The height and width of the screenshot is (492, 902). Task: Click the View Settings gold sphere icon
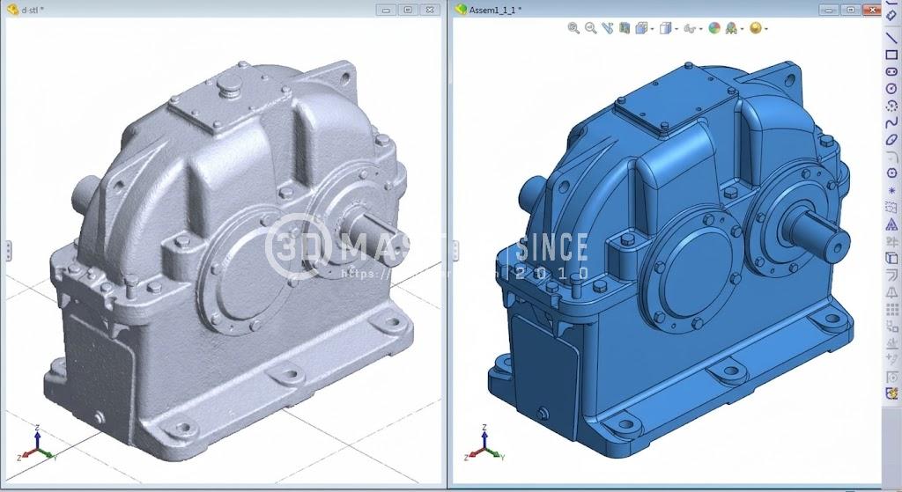[x=756, y=28]
